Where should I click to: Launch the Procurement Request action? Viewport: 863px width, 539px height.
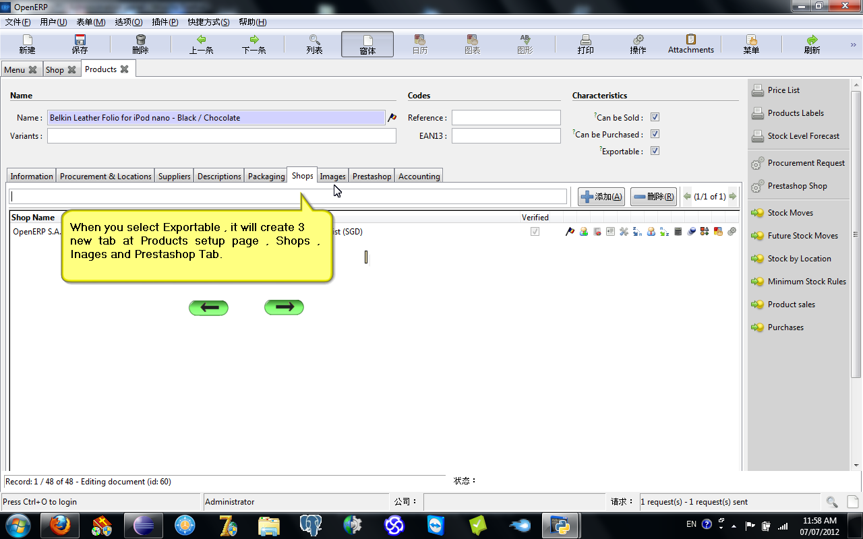tap(806, 163)
